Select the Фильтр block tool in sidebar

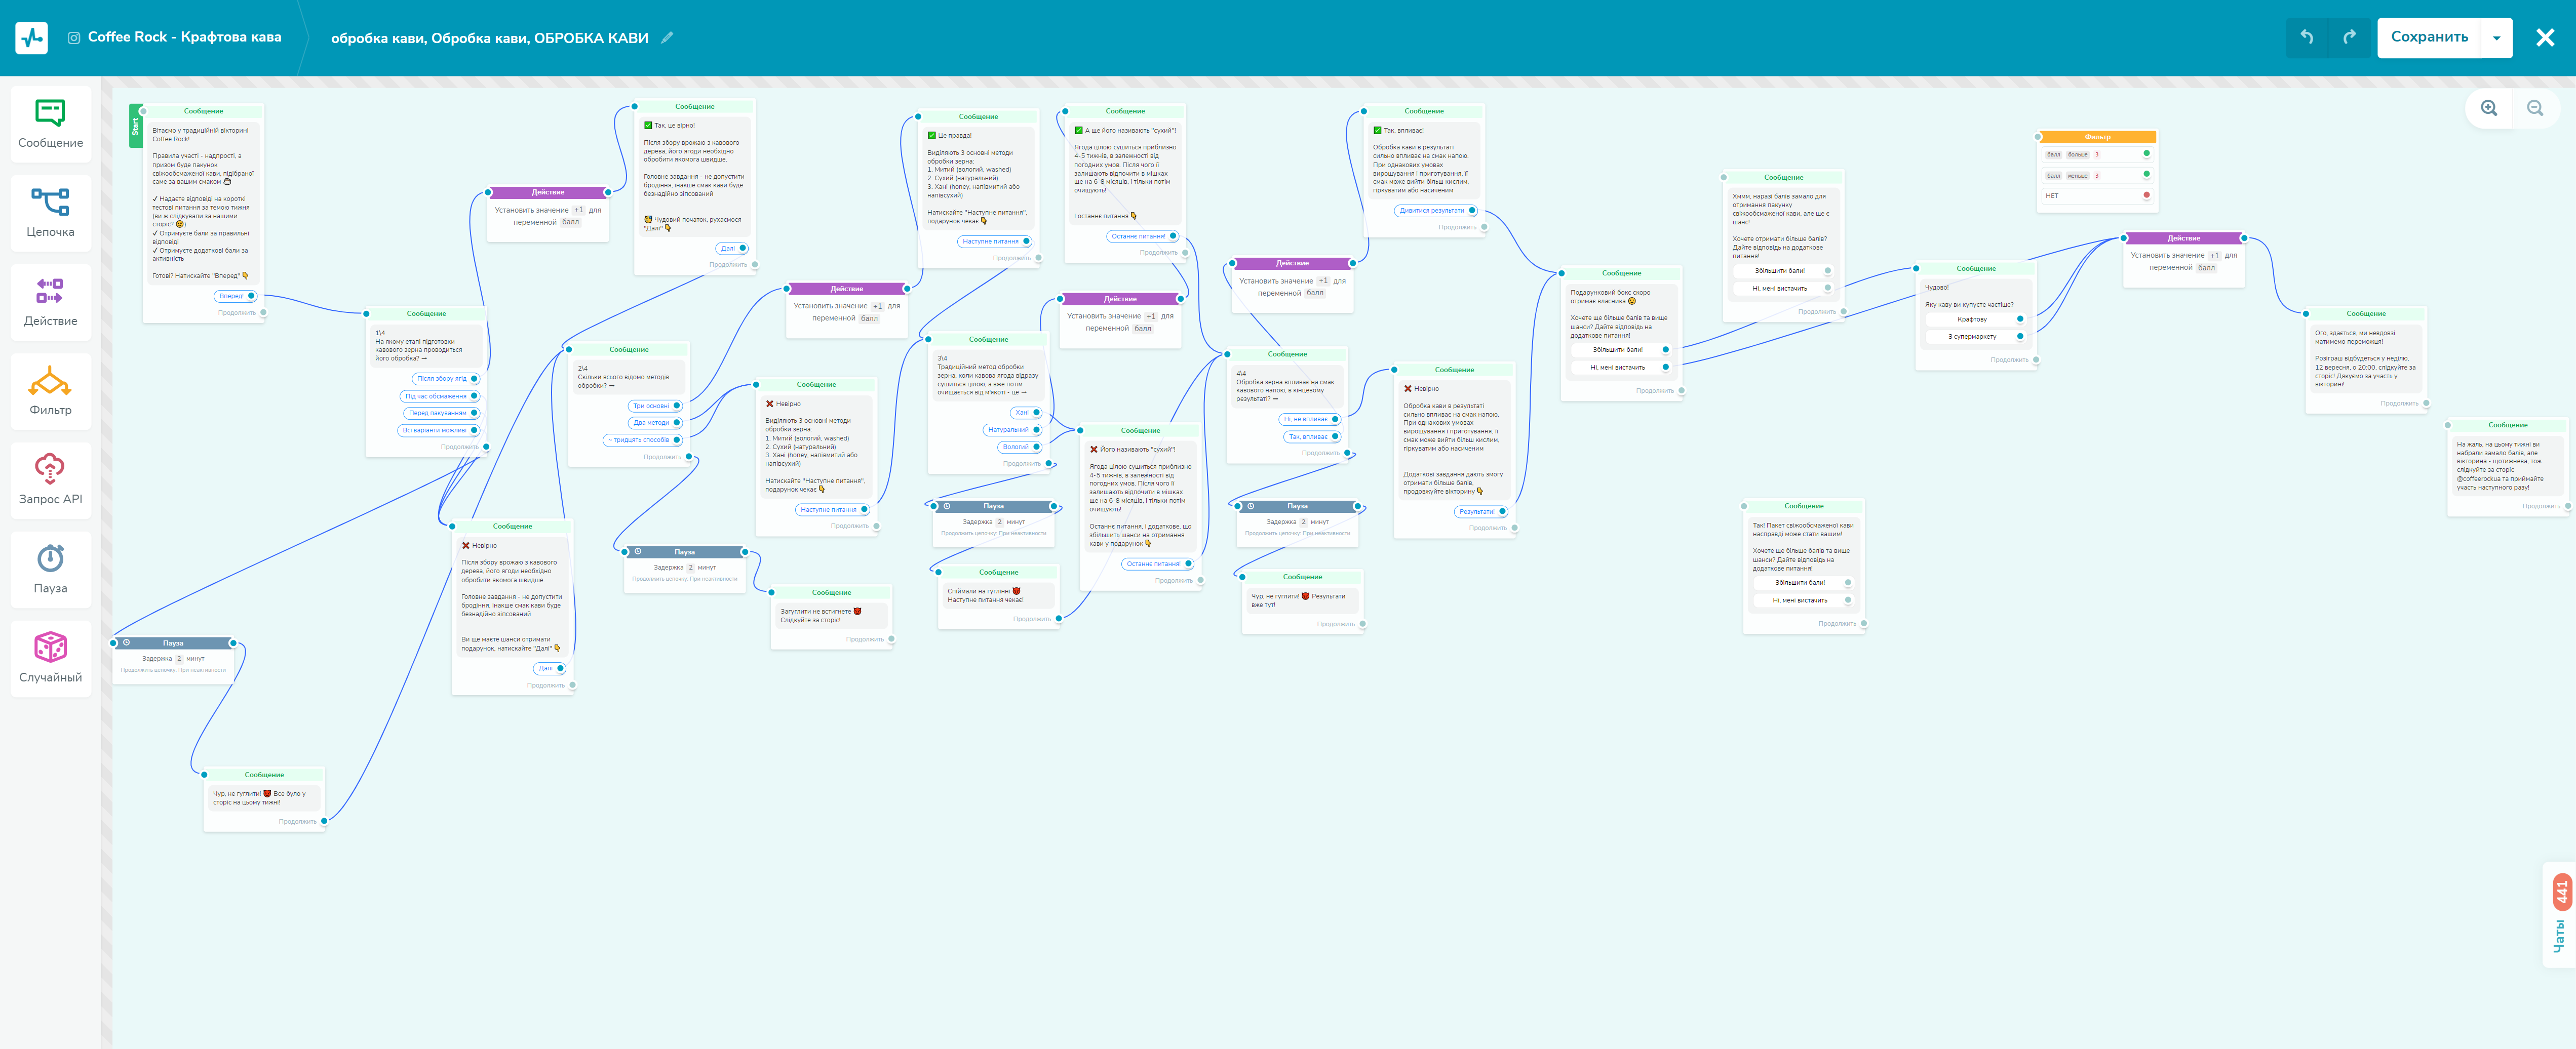(x=50, y=391)
